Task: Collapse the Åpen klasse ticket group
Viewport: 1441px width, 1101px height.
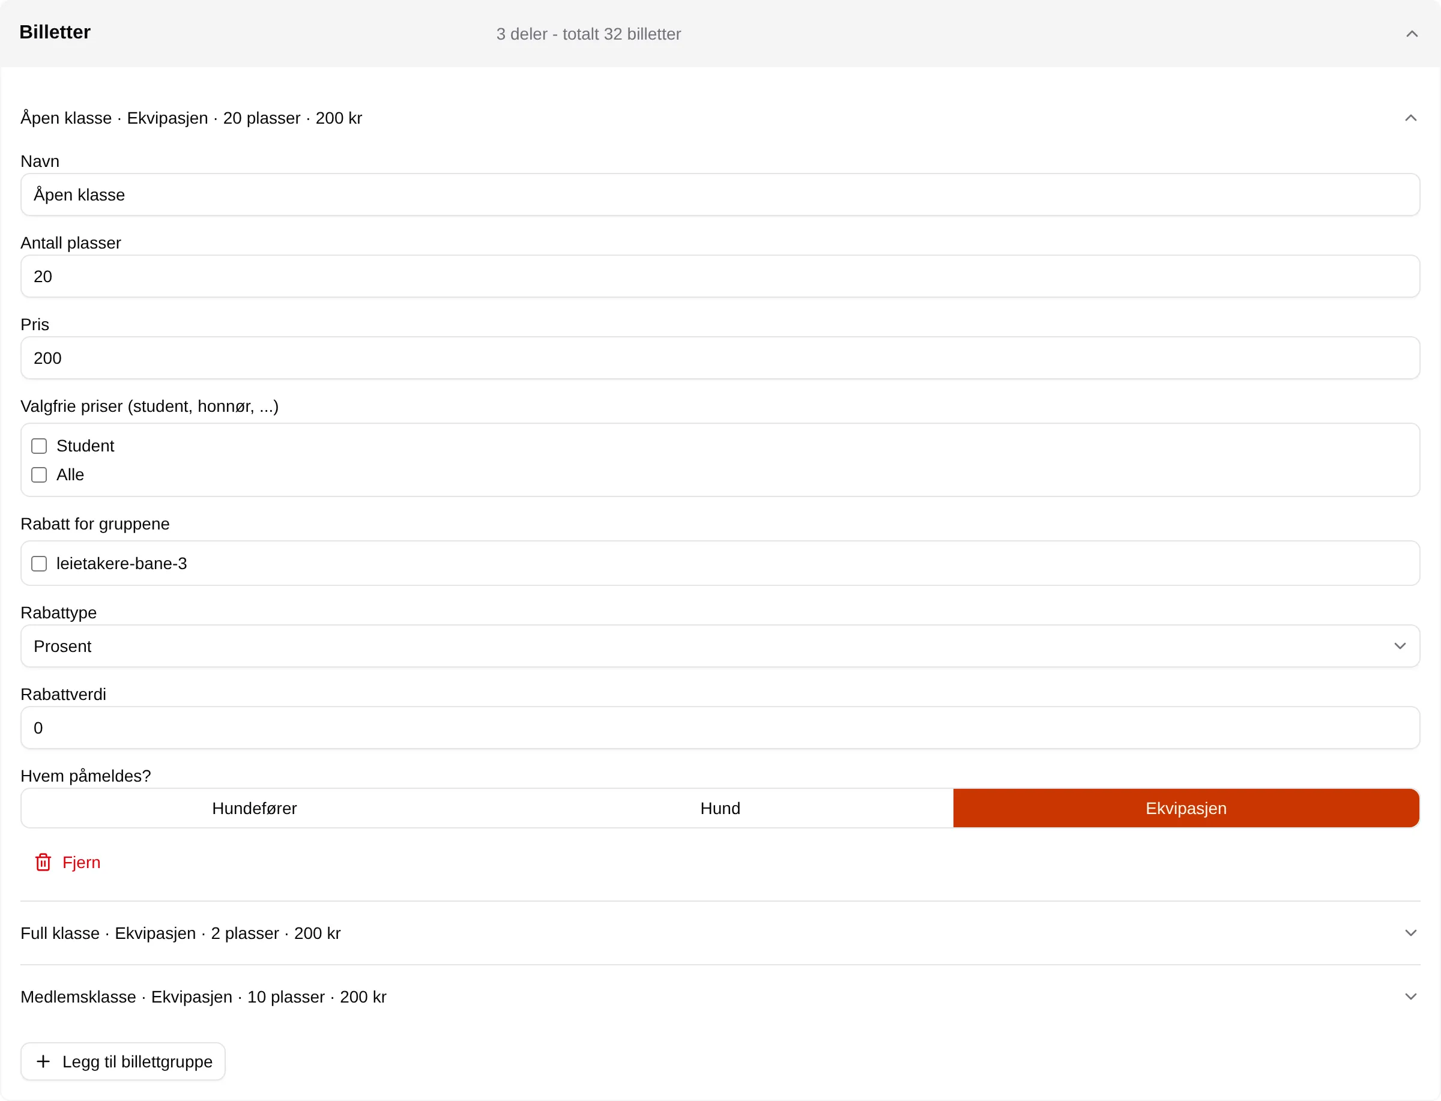Action: (x=1410, y=118)
